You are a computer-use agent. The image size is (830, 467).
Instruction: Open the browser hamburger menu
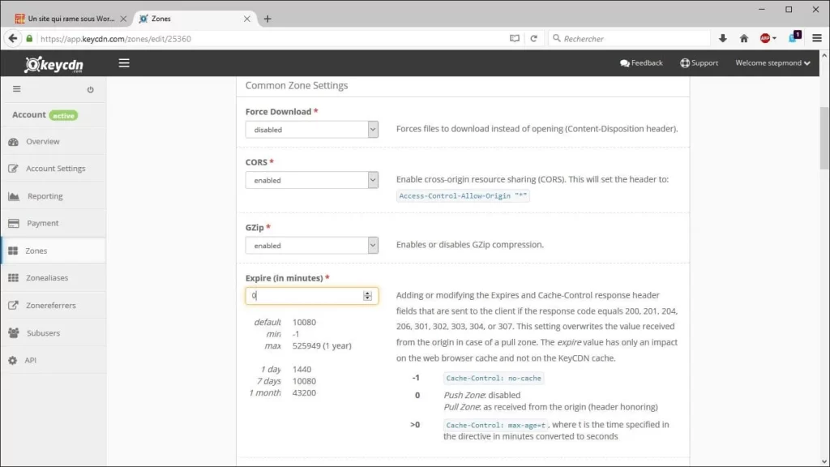(817, 38)
